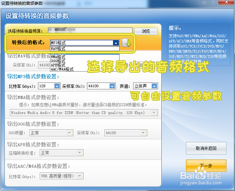235x191 pixels.
Task: Click the WAV sample rate 44100 field
Action: tap(44, 65)
